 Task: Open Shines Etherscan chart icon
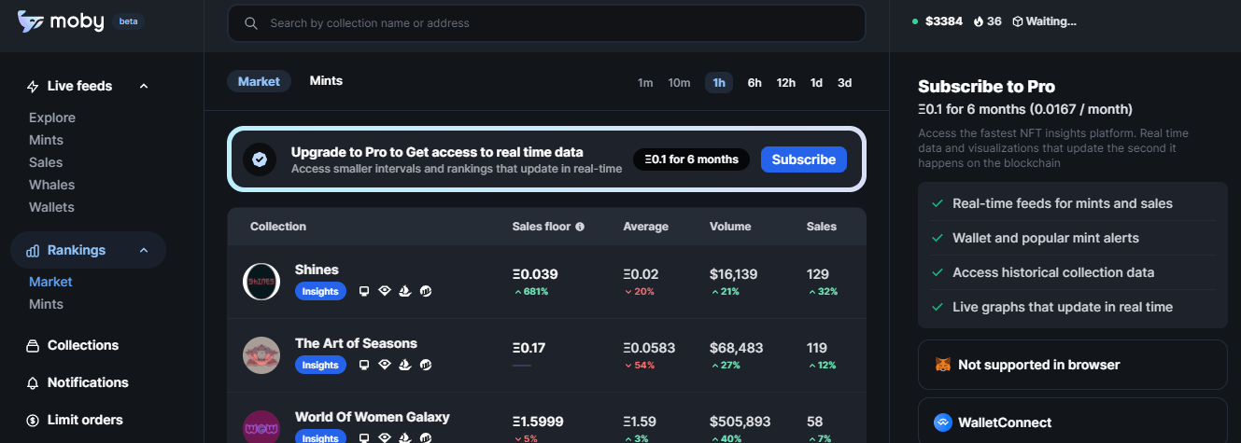tap(426, 292)
